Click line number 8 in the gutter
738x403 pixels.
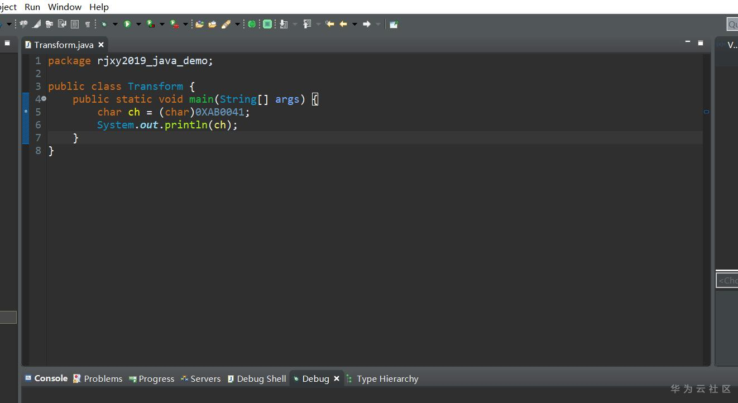pos(38,151)
